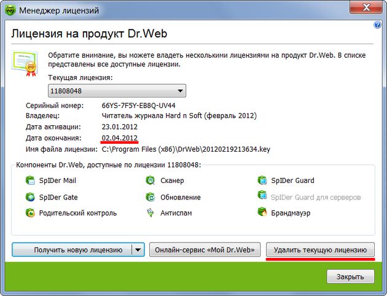Click the Родительский контроль icon

30,213
